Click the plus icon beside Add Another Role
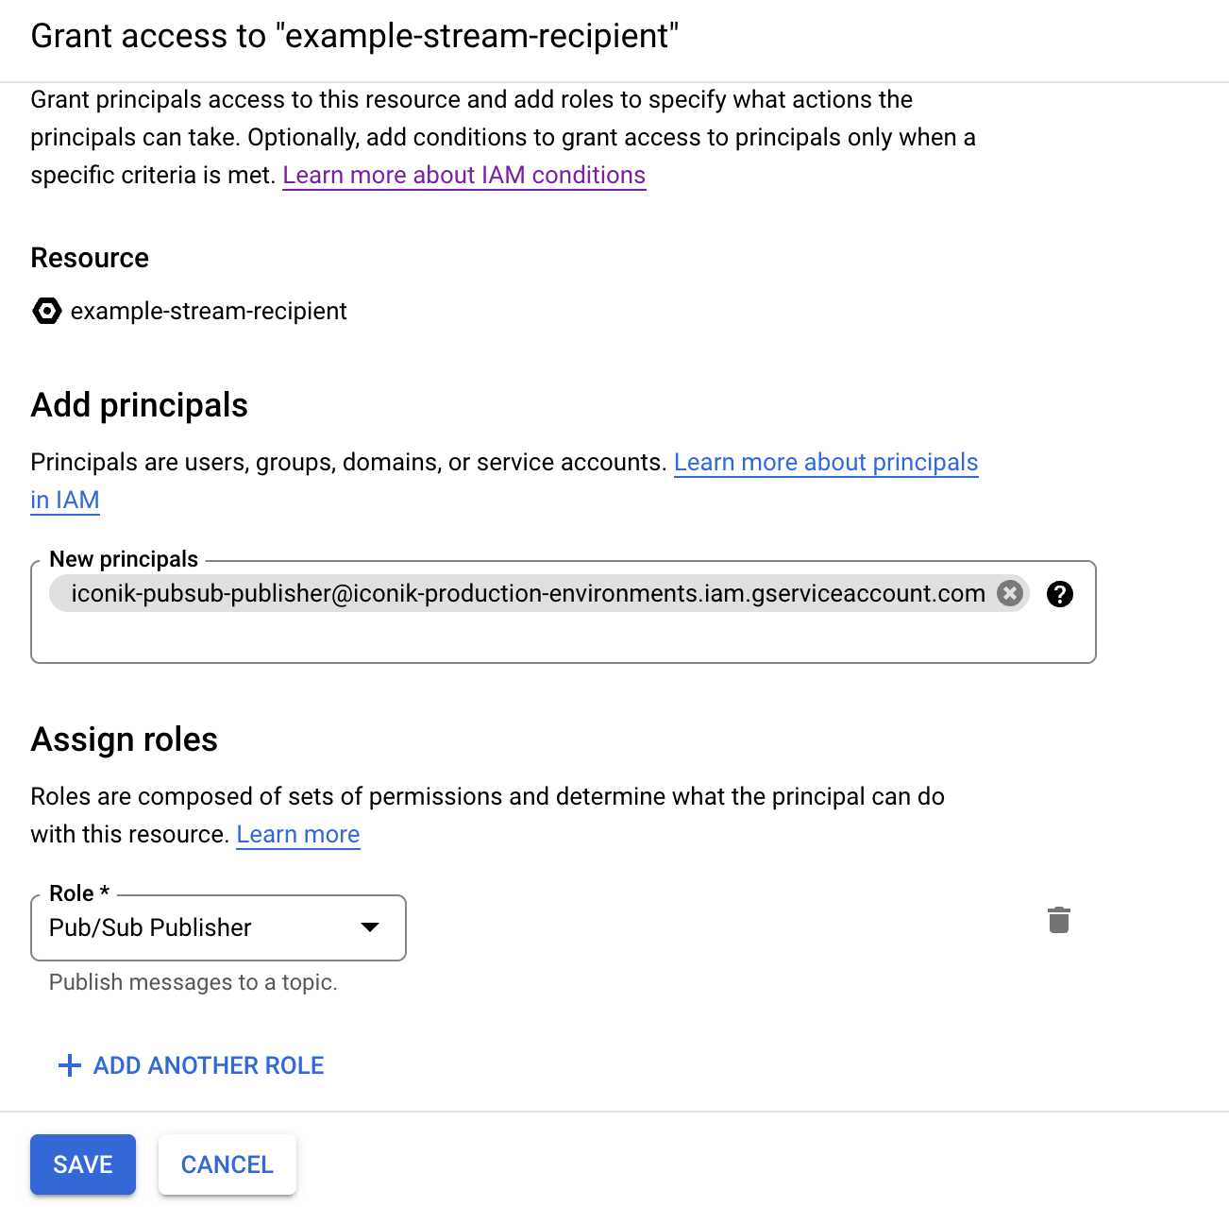Screen dimensions: 1229x1207 70,1065
